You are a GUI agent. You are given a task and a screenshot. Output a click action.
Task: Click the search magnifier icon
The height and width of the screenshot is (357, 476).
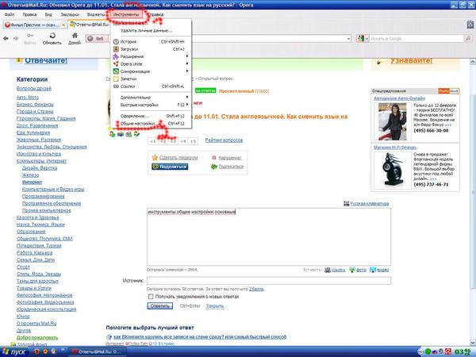tap(468, 39)
